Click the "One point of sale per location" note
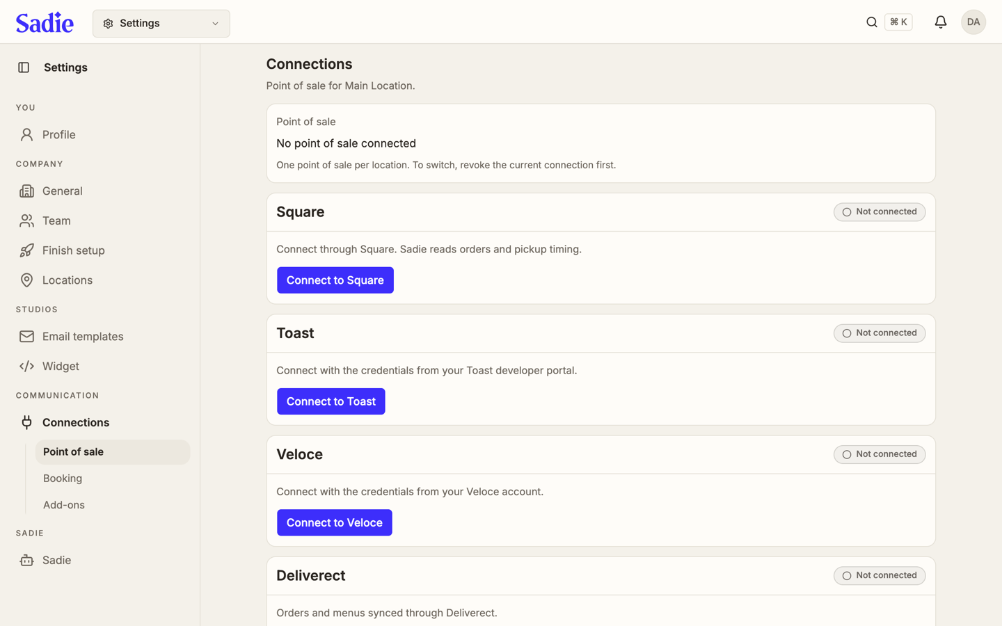This screenshot has width=1002, height=626. click(x=446, y=165)
